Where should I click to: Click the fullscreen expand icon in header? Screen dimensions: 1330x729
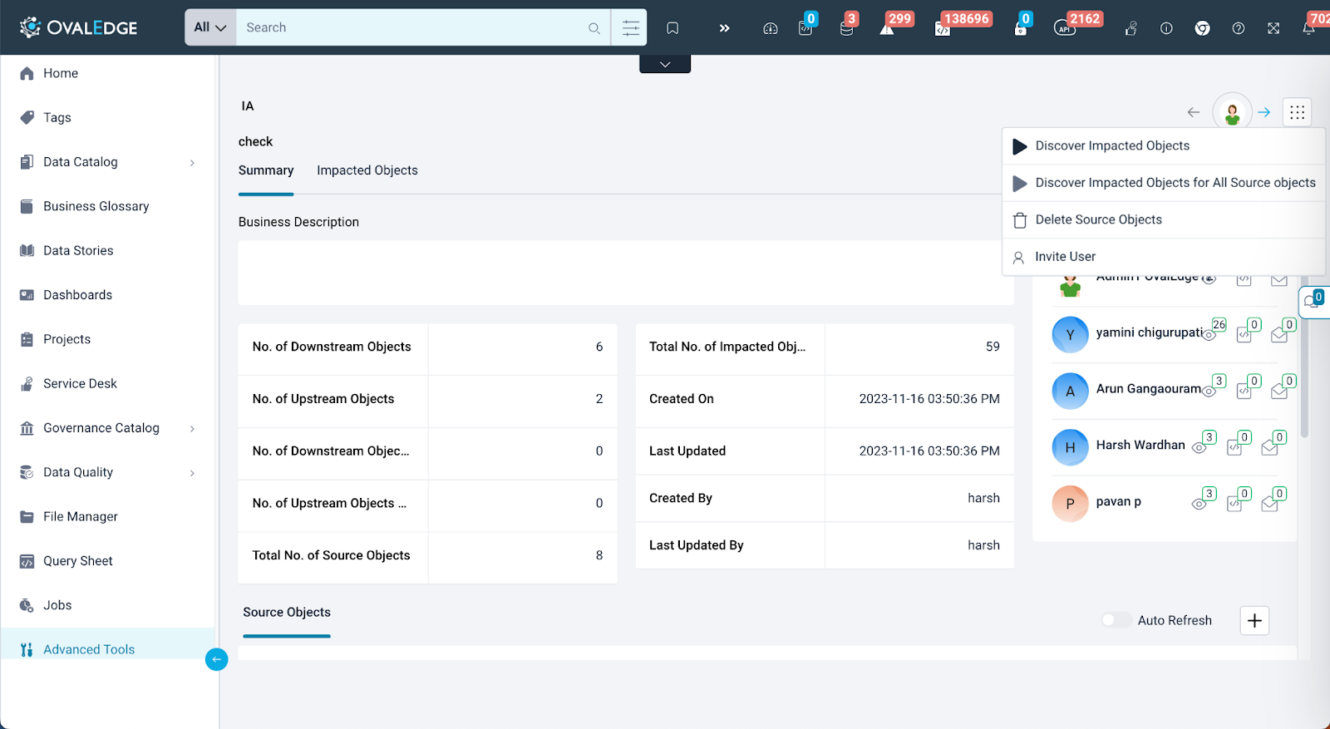1273,28
